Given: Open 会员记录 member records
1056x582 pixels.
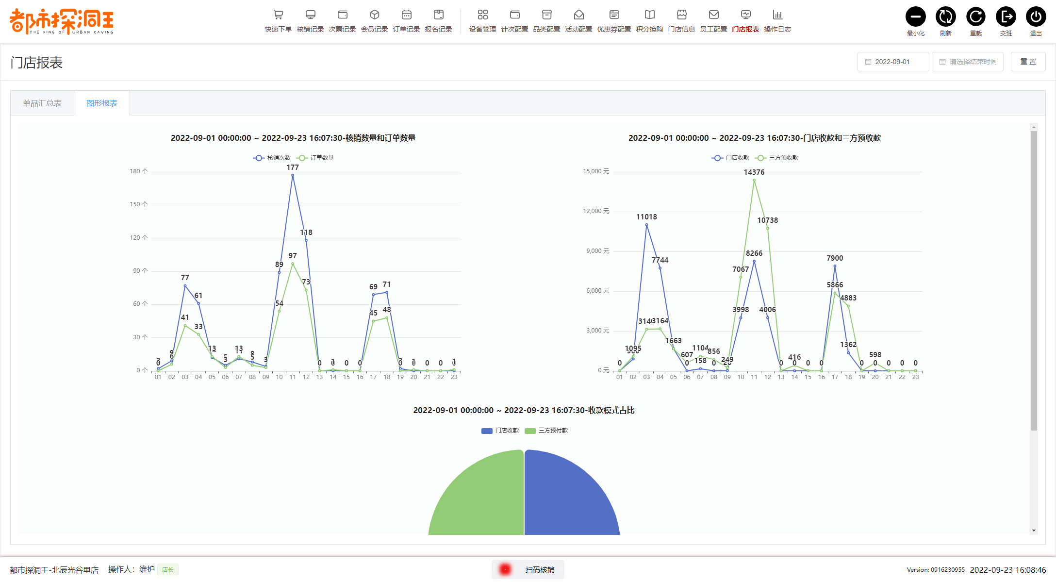Looking at the screenshot, I should (x=374, y=21).
